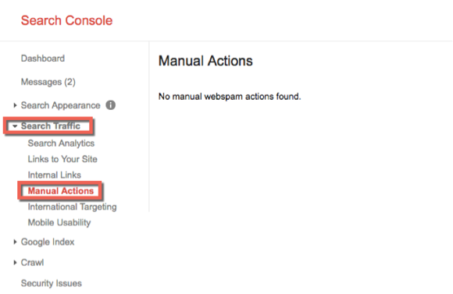Open Mobile Usability report
Screen dimensions: 453x294
point(59,223)
